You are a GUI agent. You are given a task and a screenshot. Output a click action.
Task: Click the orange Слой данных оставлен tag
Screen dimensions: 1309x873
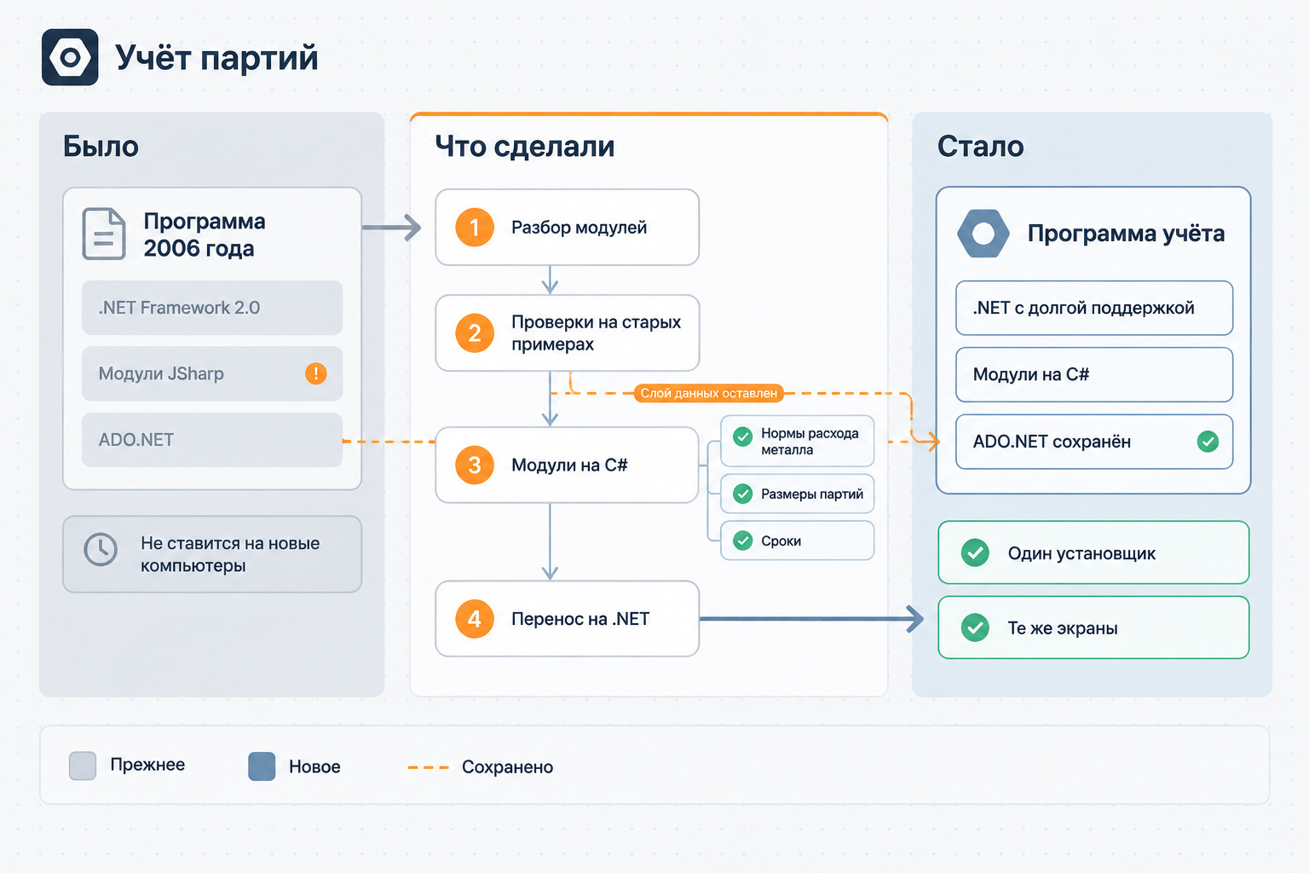(x=708, y=393)
